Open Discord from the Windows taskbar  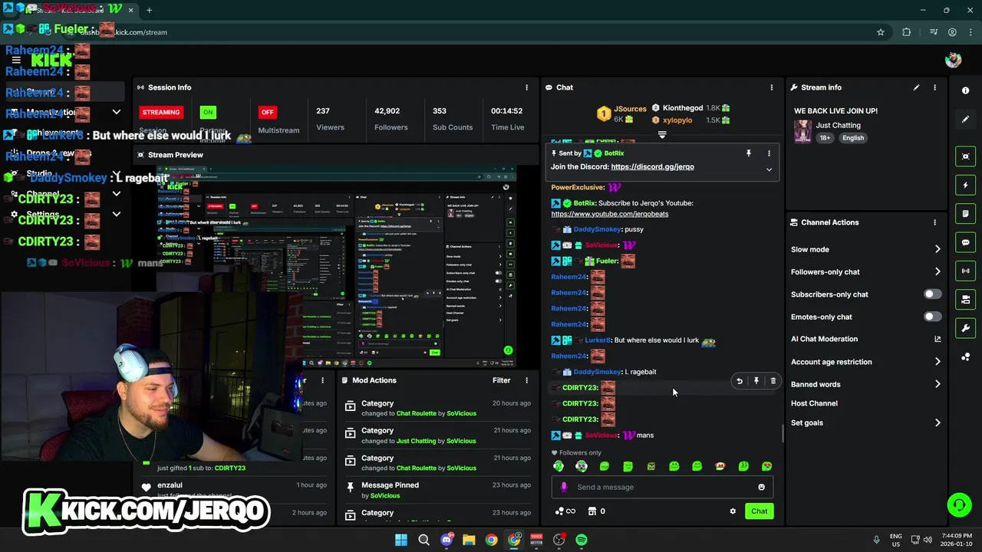coord(447,540)
